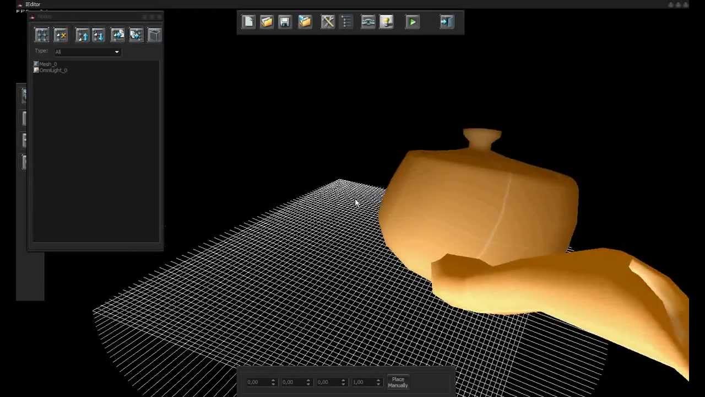Click the spinner arrows of the first 0,00 field
705x397 pixels.
coord(273,382)
